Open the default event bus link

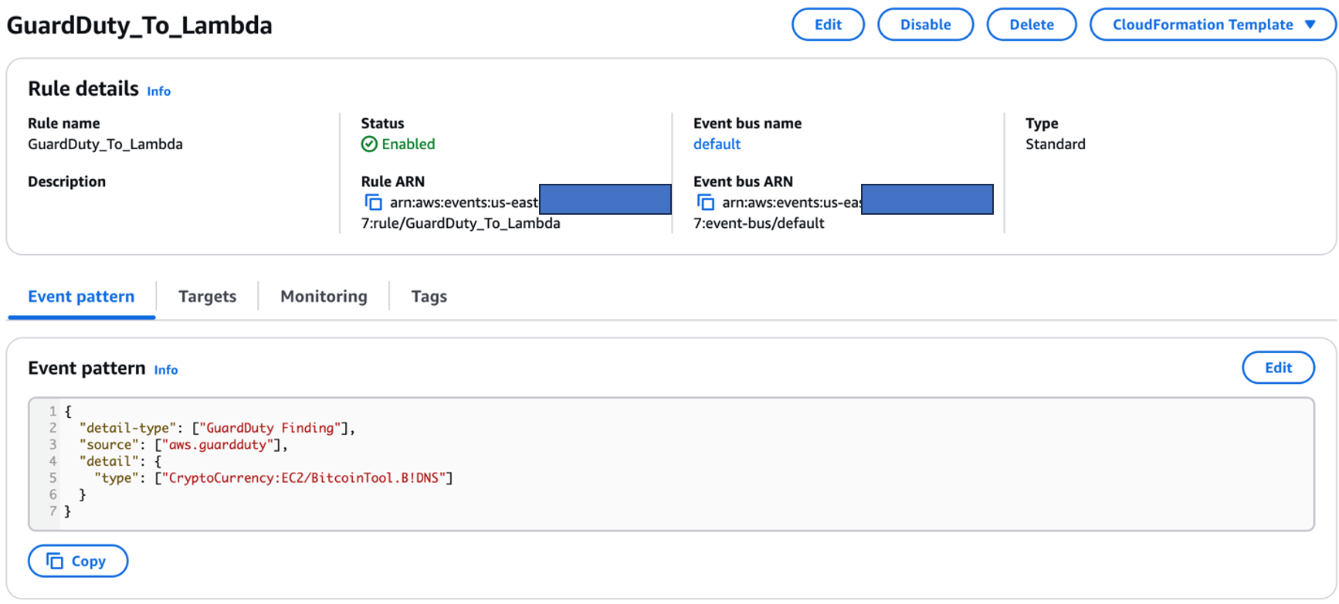click(x=717, y=144)
